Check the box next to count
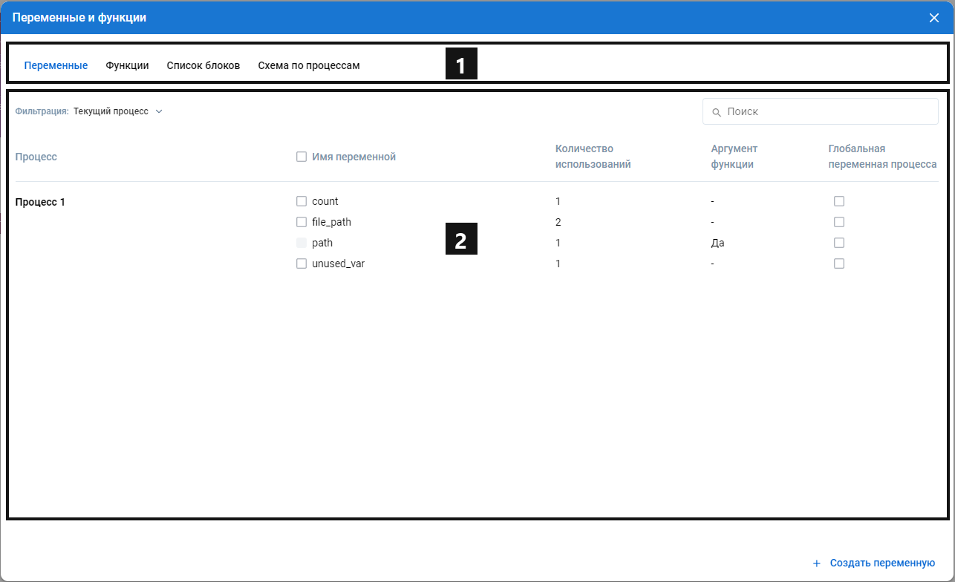The width and height of the screenshot is (955, 582). click(x=302, y=201)
